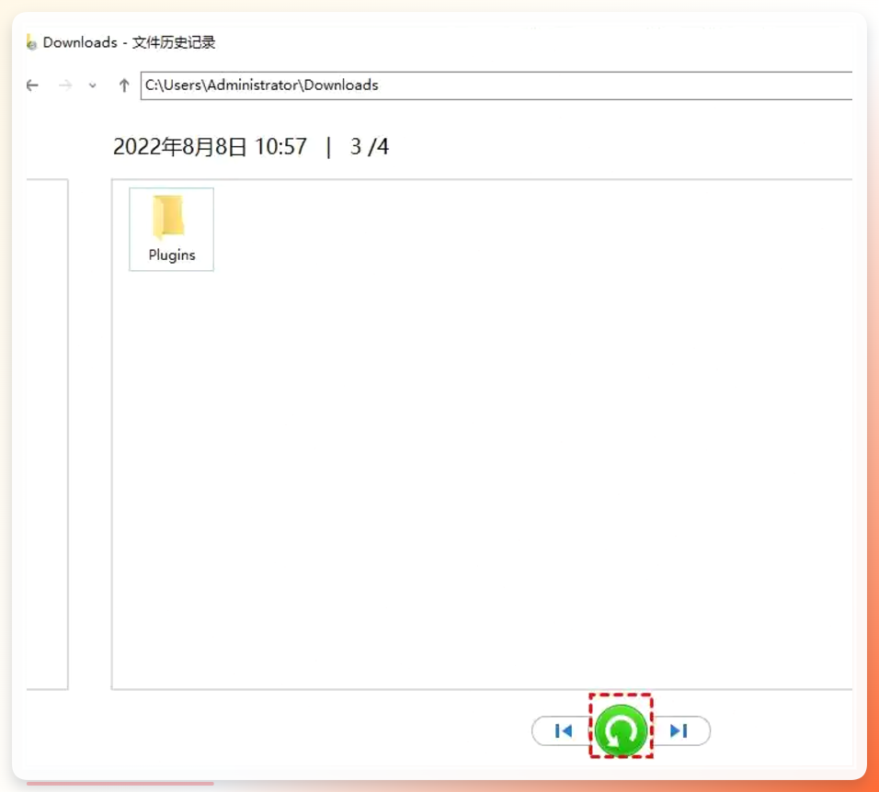Open the recent locations dropdown arrow
This screenshot has height=792, width=879.
93,85
